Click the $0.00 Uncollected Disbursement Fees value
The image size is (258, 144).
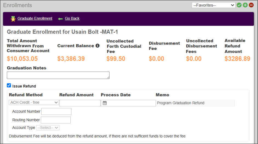tap(194, 59)
